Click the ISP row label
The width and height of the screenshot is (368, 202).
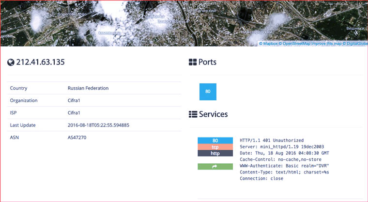click(x=13, y=113)
